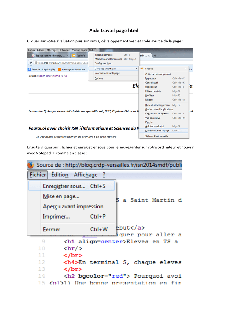Close the tab ending with 'artin ...'
Screen dimensions: 228x322
pyautogui.click(x=149, y=56)
